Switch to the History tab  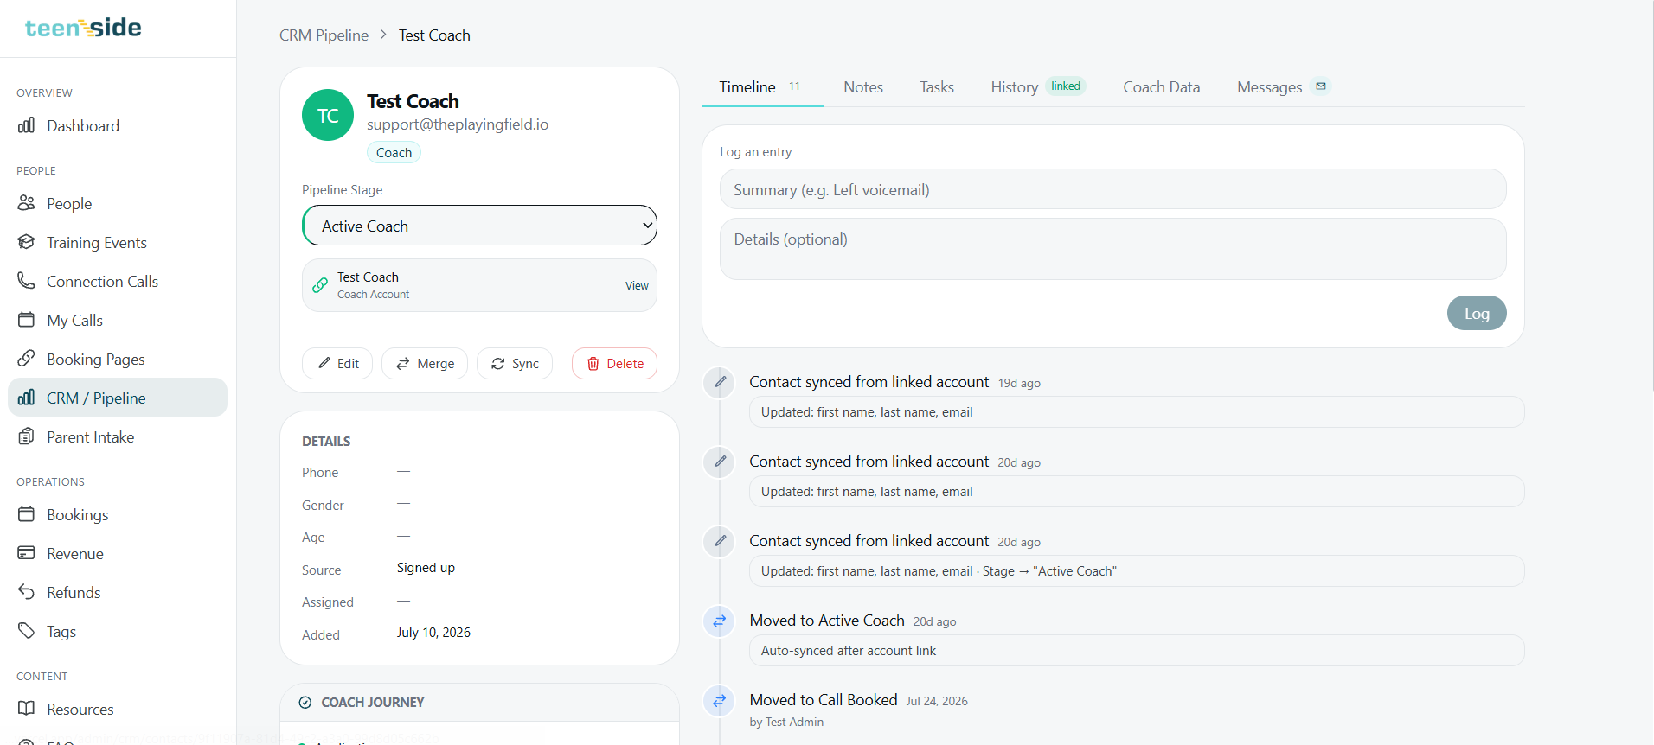[1037, 87]
